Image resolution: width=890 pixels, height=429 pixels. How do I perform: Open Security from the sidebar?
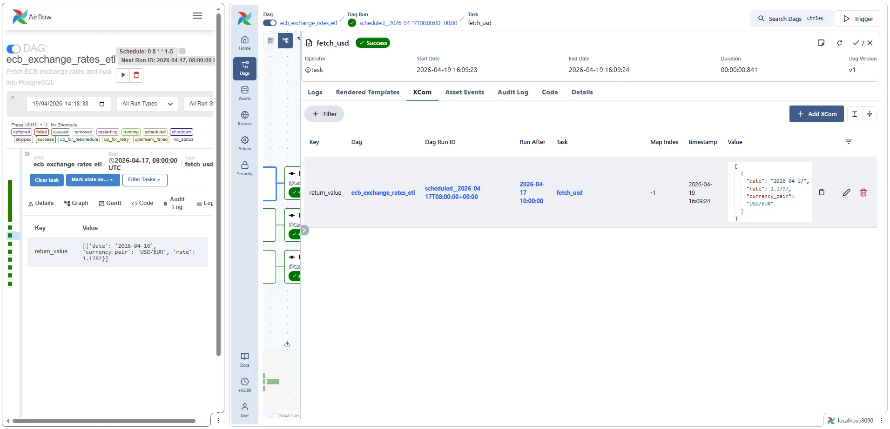click(x=244, y=168)
